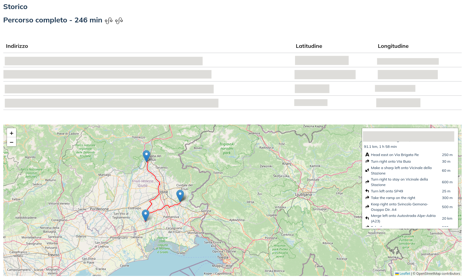Select the first address row in the table

click(x=103, y=61)
